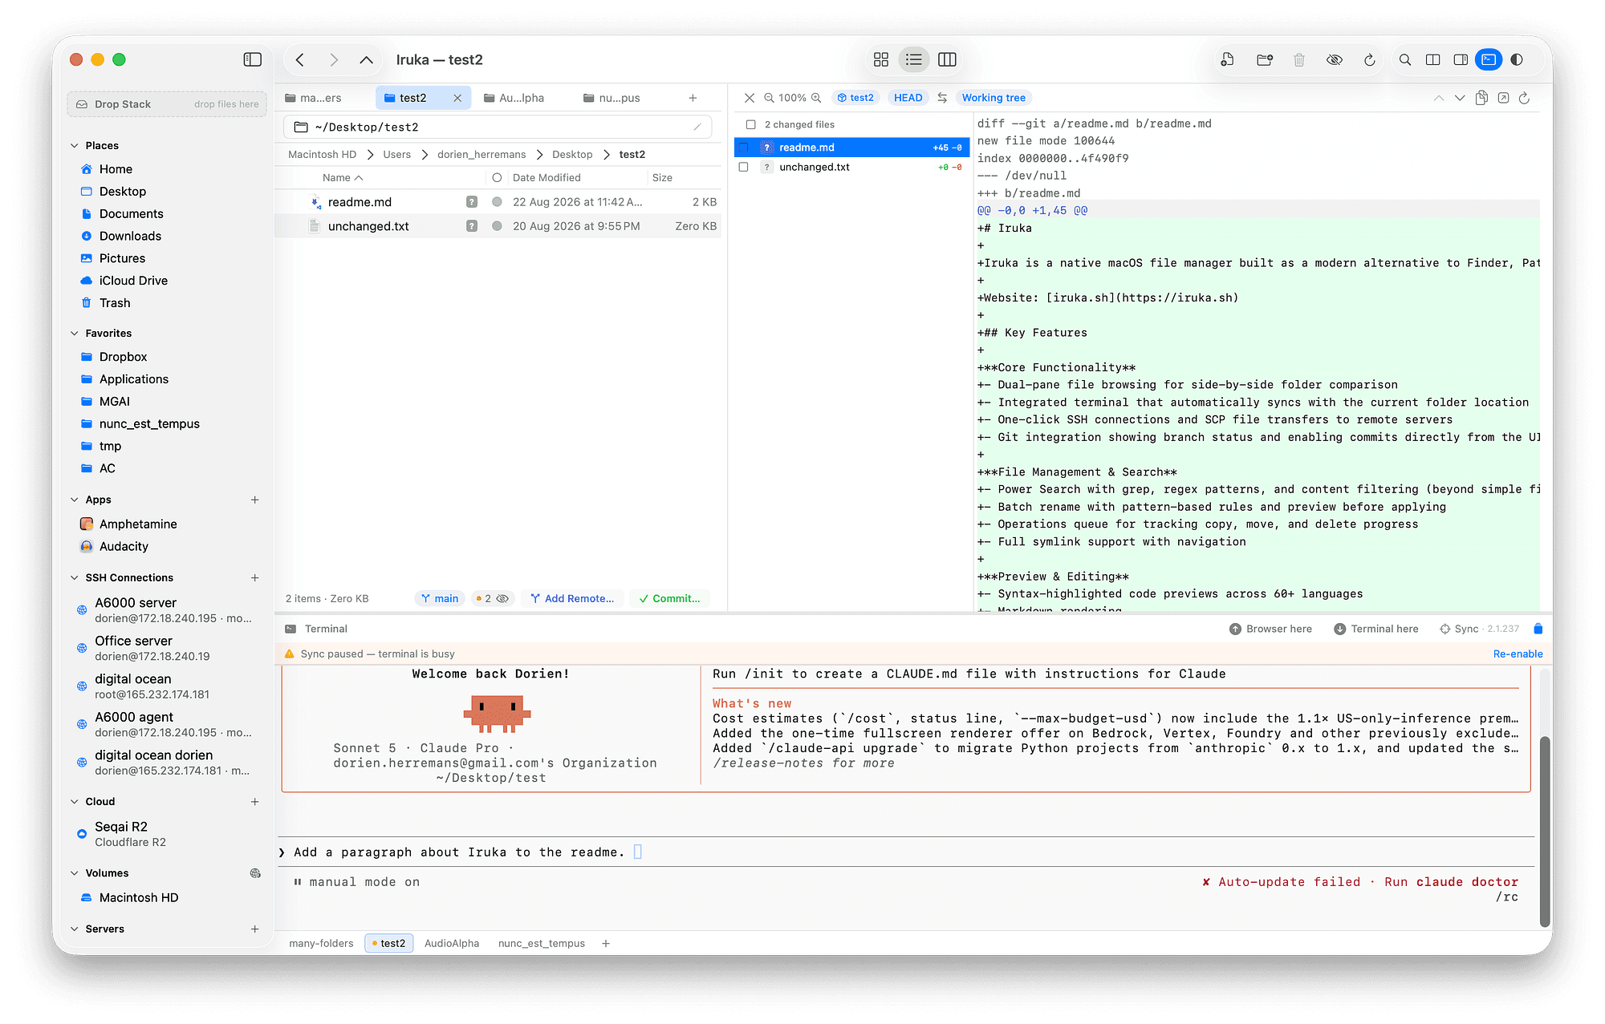Go back to previous folder
This screenshot has height=1024, width=1605.
click(300, 59)
